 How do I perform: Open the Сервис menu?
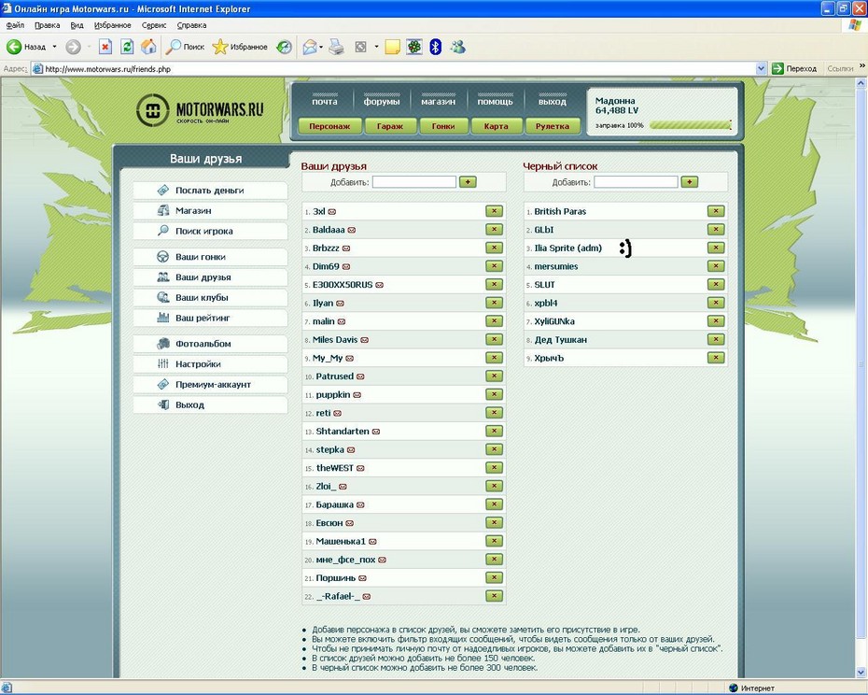pyautogui.click(x=154, y=25)
